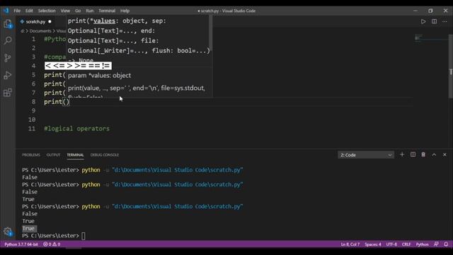Open the Source Control view

pos(8,58)
